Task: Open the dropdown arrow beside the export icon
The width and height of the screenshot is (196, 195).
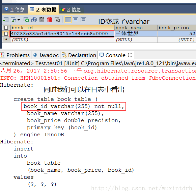Action: click(x=19, y=20)
